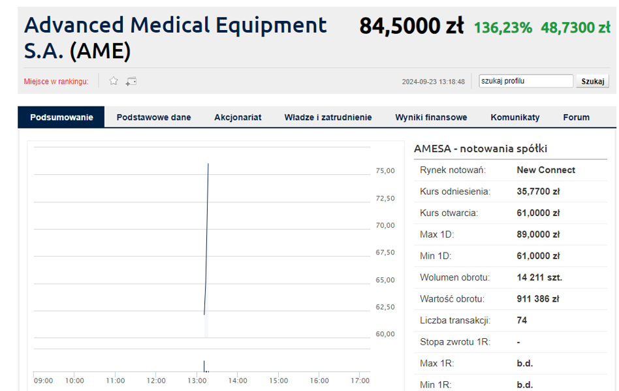Click the Min 1R b.d. value

(x=525, y=384)
